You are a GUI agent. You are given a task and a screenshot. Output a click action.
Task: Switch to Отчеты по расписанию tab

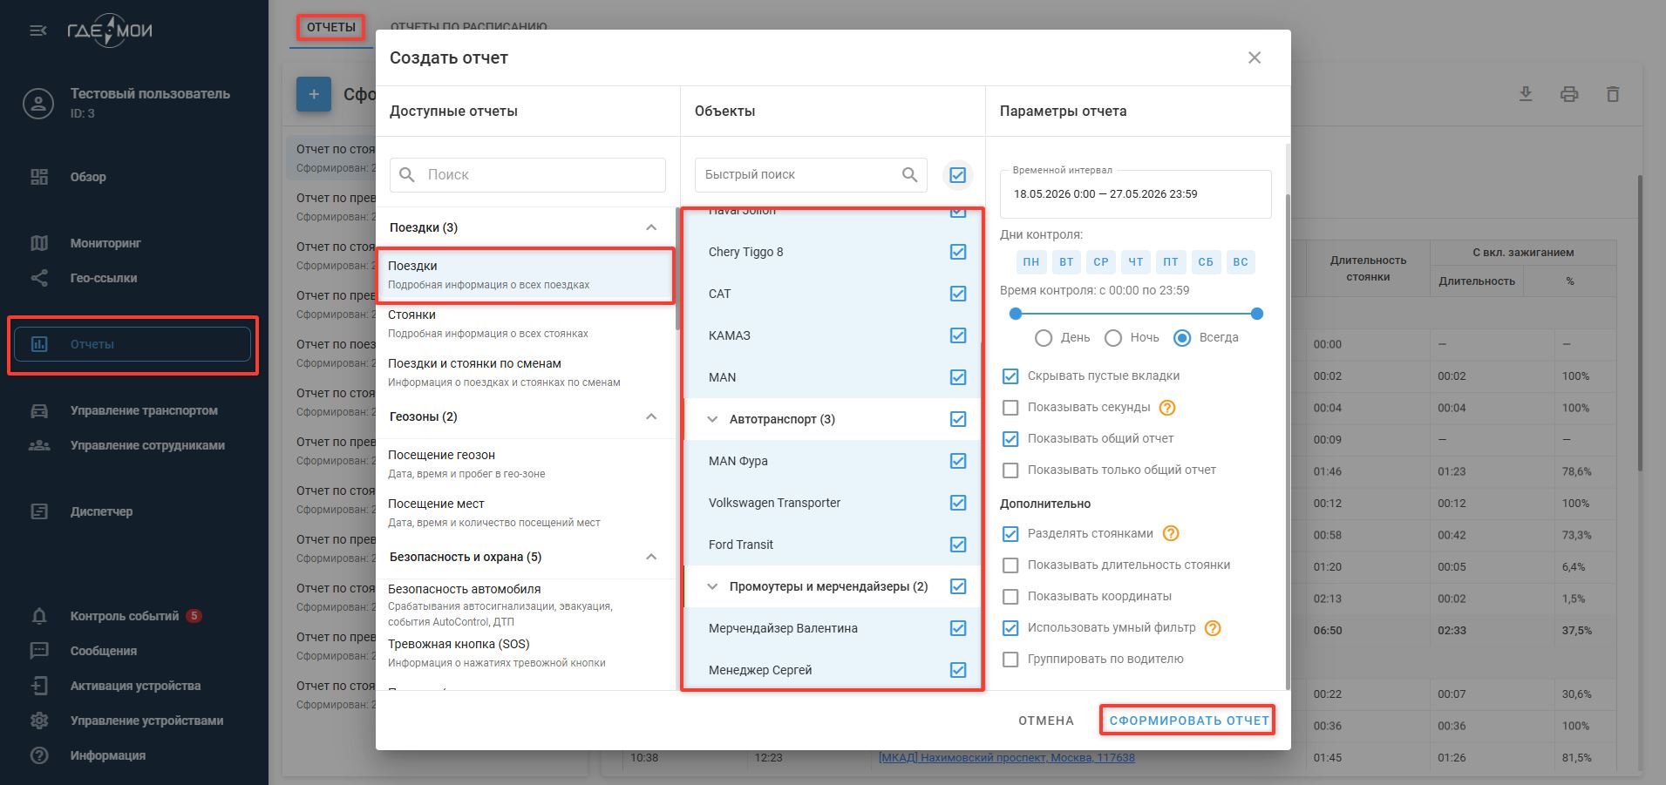pos(468,25)
